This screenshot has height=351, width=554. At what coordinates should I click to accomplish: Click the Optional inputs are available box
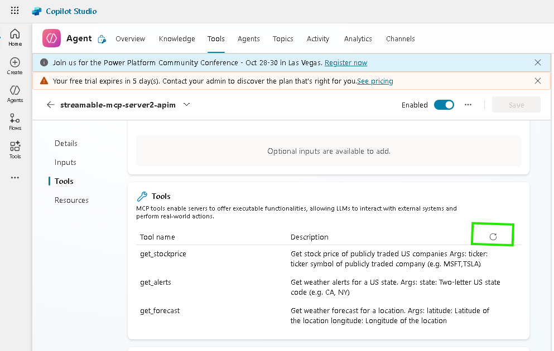(x=329, y=151)
